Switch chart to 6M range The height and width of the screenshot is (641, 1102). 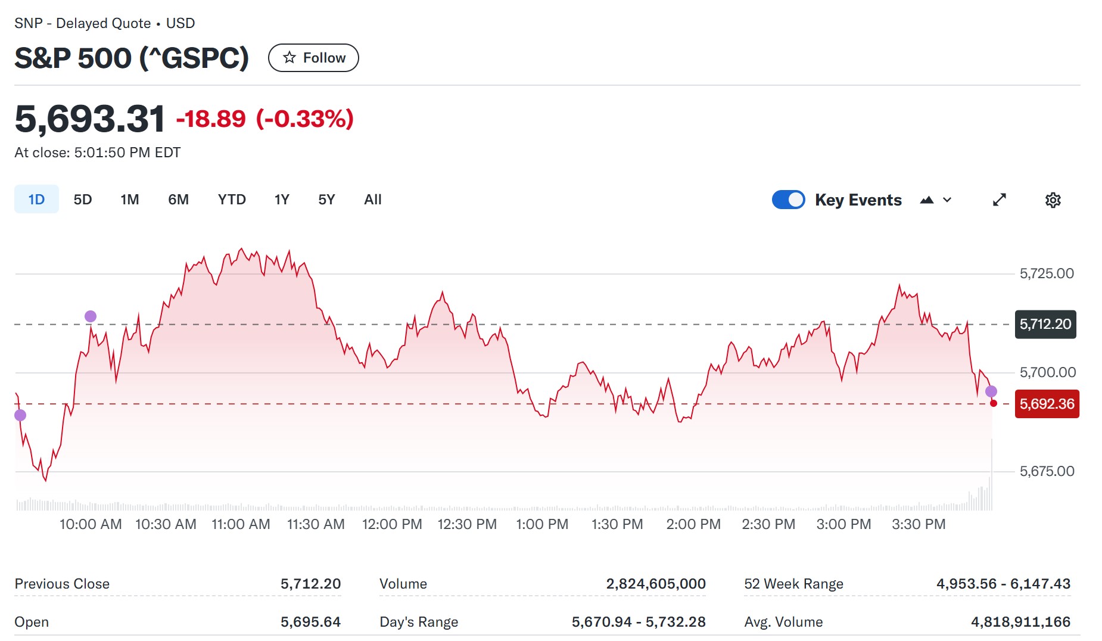pos(178,200)
